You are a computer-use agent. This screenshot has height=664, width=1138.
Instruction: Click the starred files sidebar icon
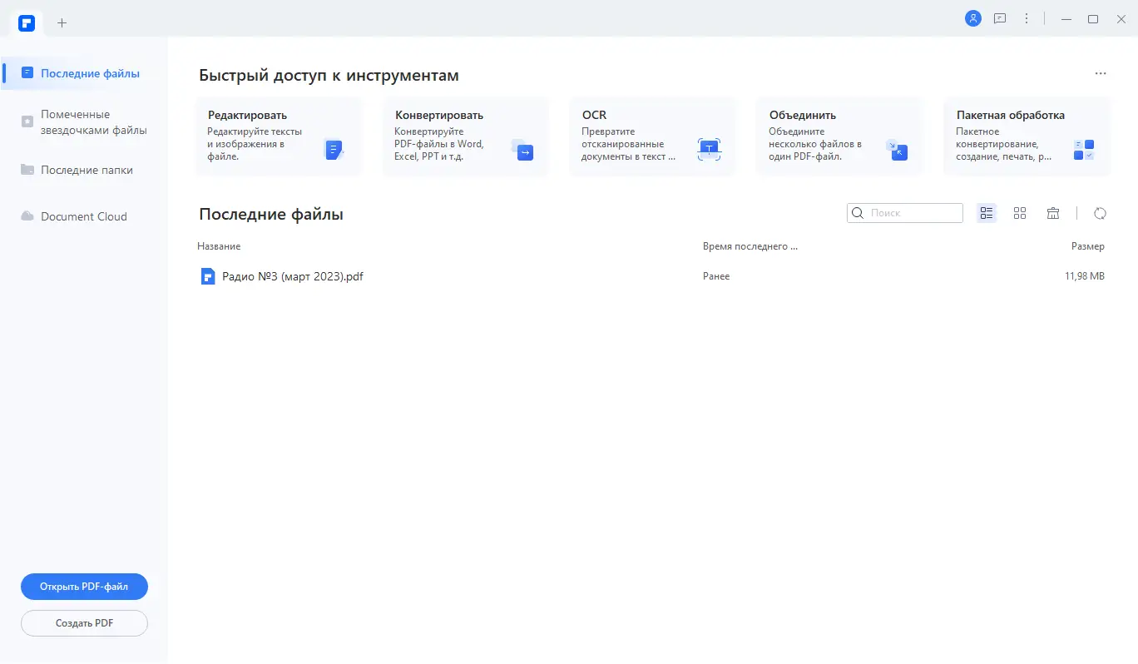(27, 122)
